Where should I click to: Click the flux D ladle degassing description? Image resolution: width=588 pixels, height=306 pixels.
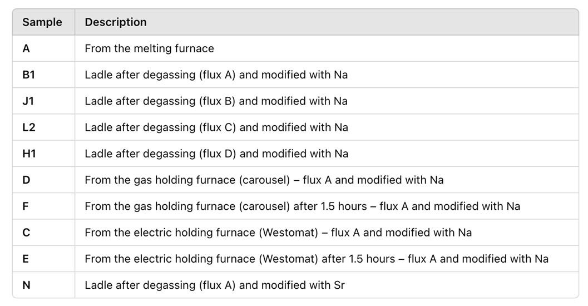tap(216, 154)
